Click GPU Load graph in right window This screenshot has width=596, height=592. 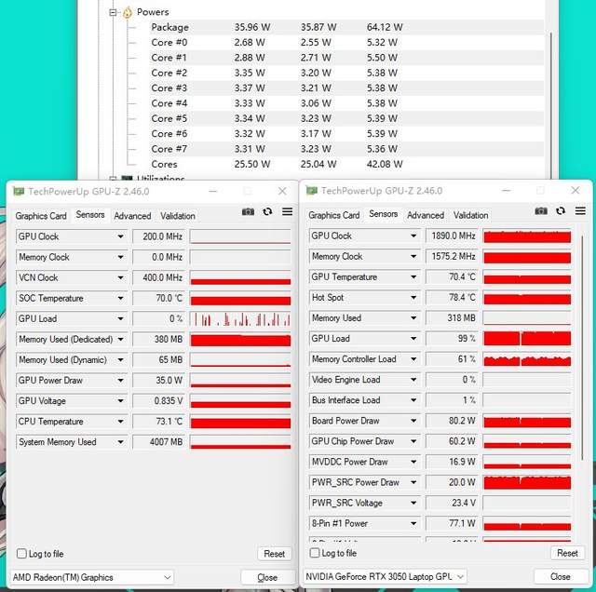coord(527,339)
